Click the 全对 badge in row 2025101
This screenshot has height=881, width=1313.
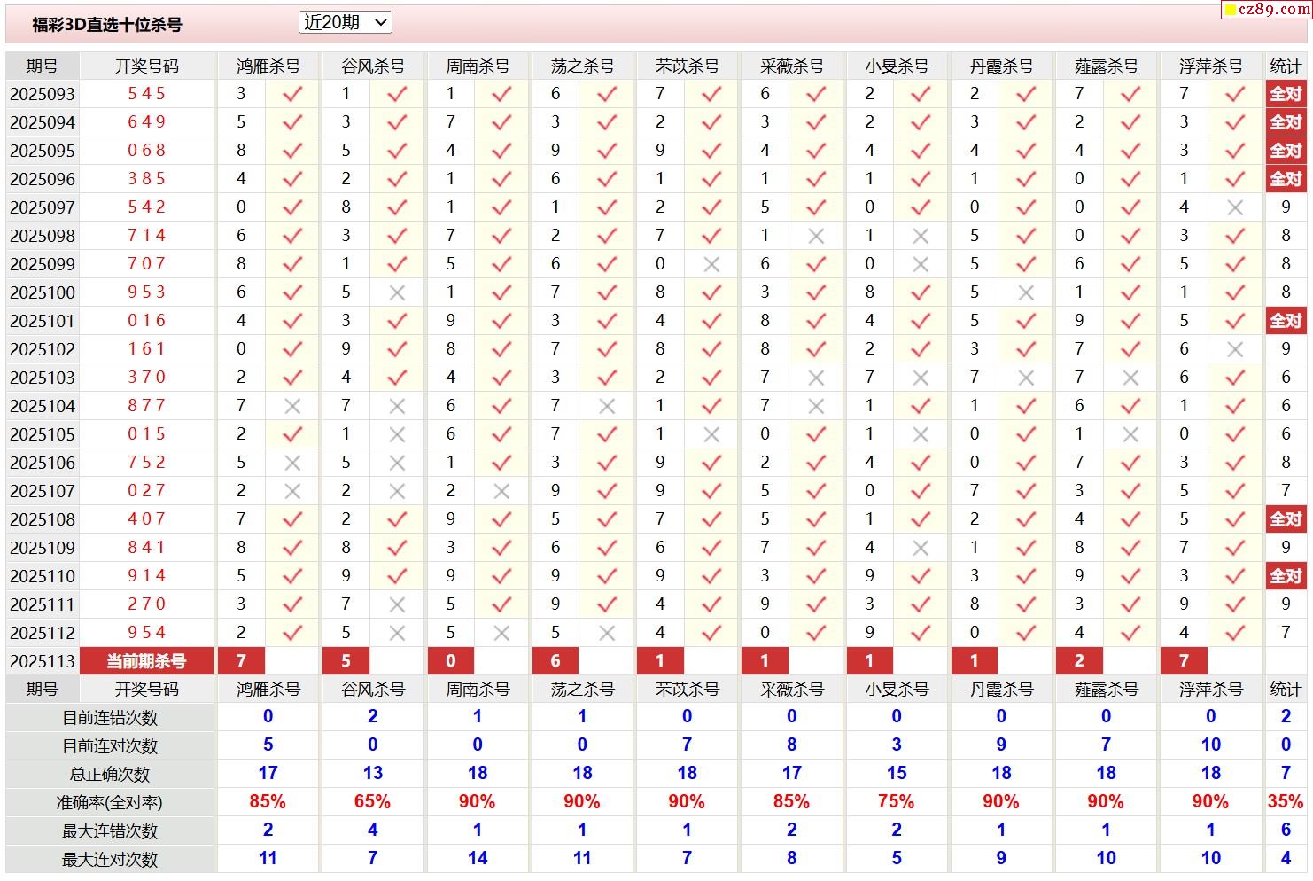1286,321
